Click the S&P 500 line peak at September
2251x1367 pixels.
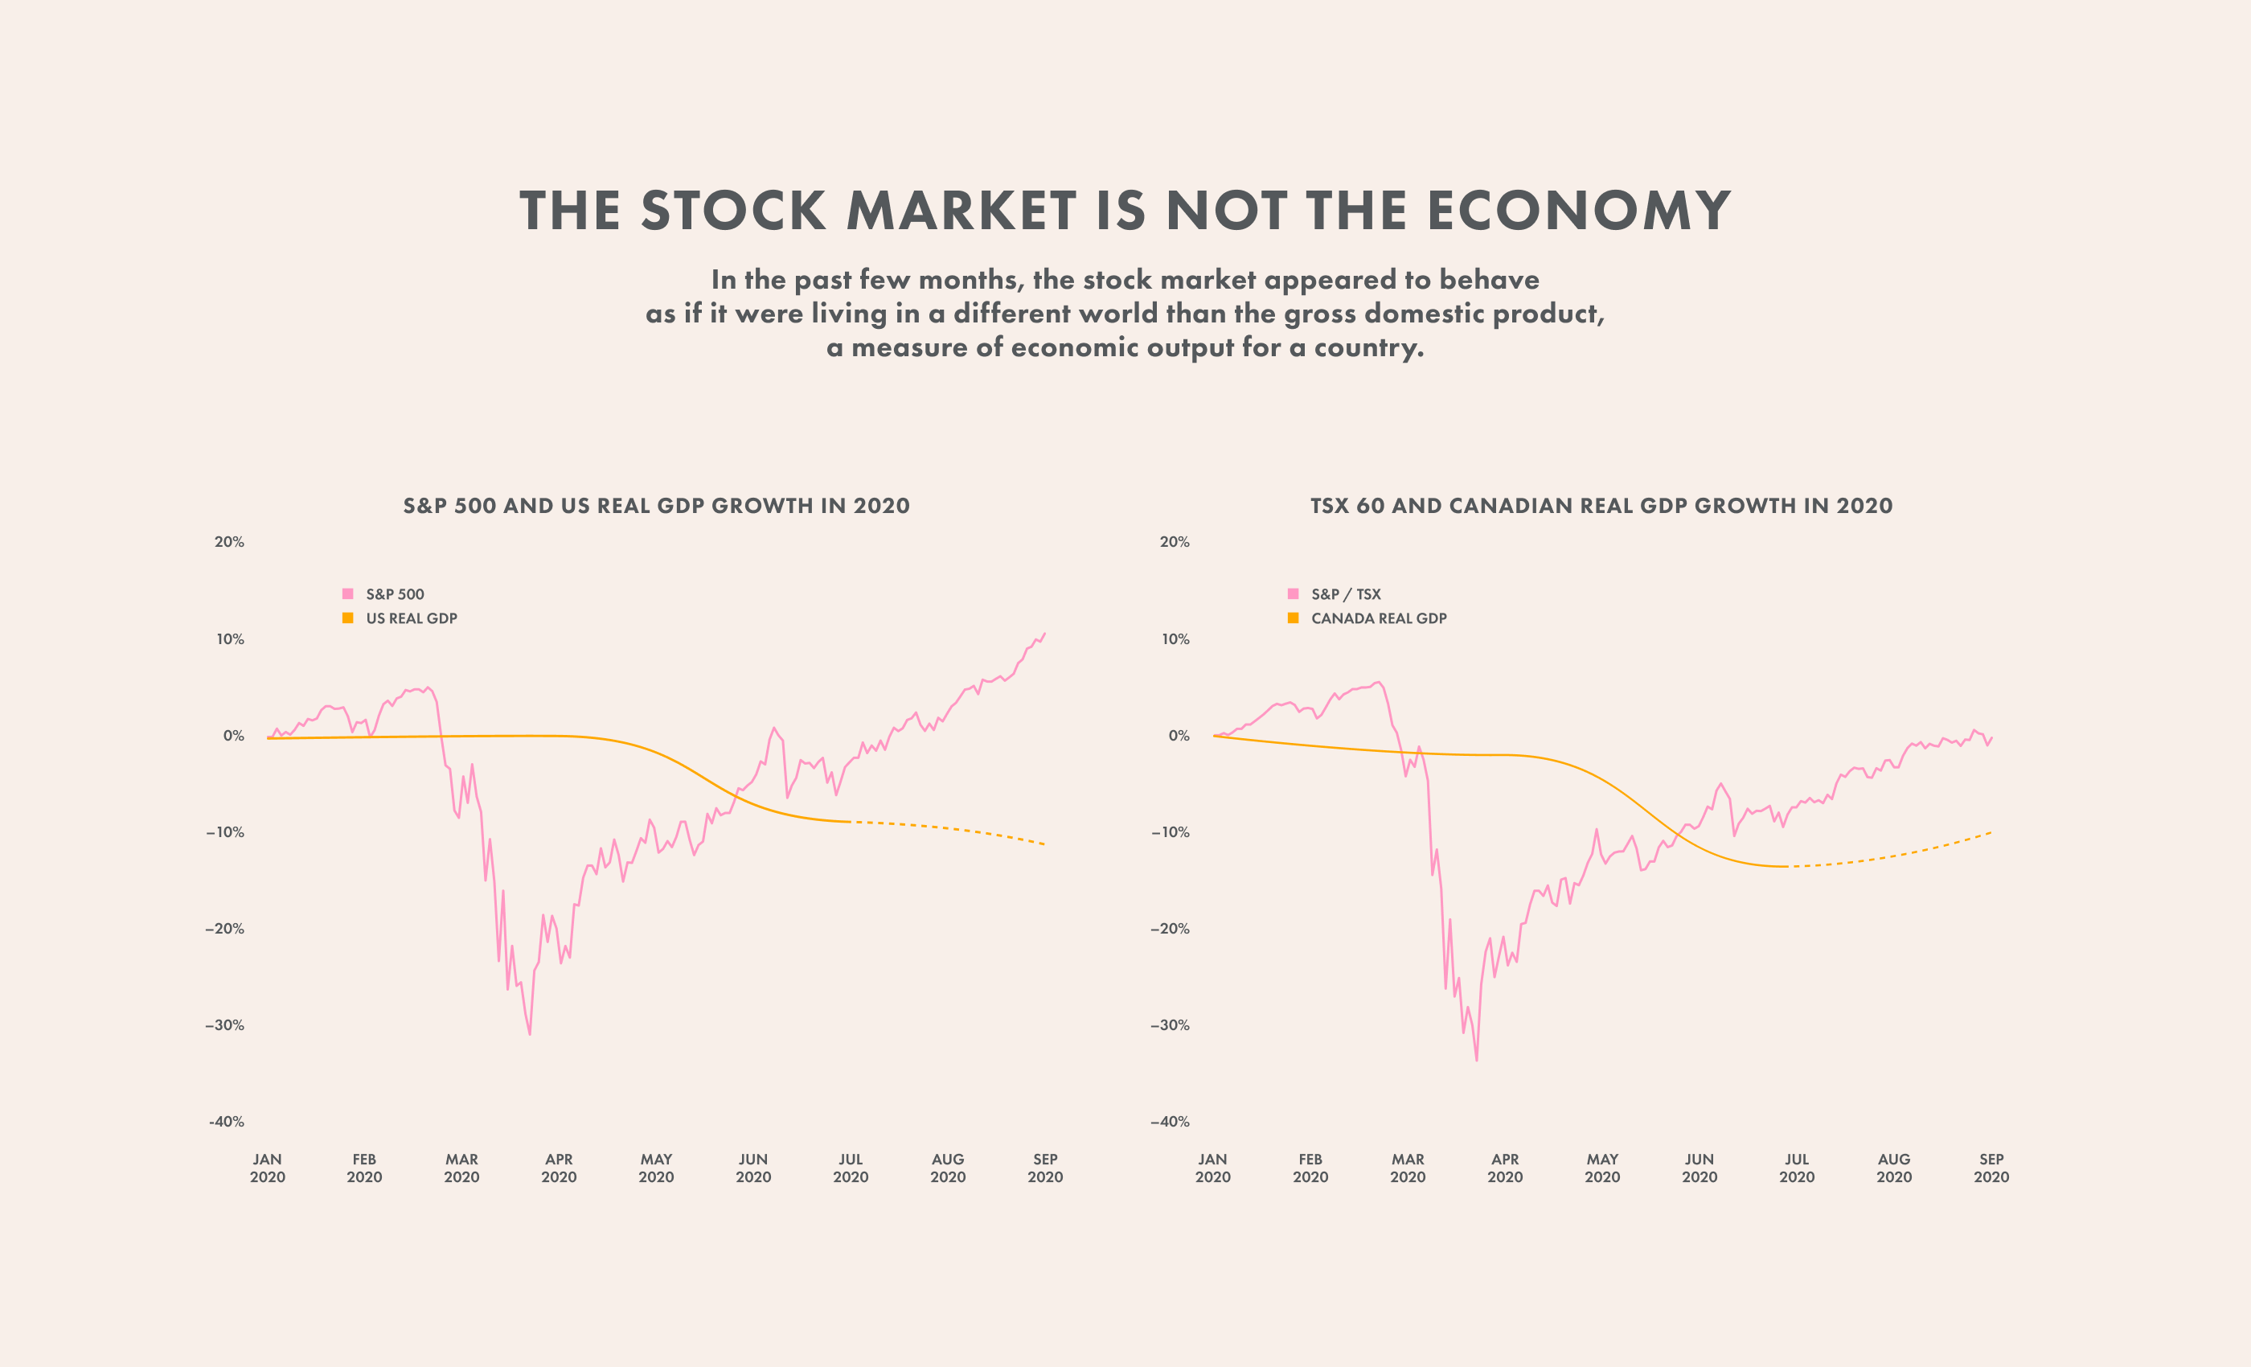(1044, 634)
